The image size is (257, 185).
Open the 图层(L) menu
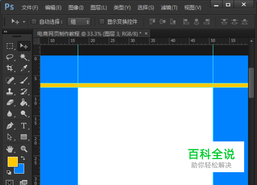99,8
